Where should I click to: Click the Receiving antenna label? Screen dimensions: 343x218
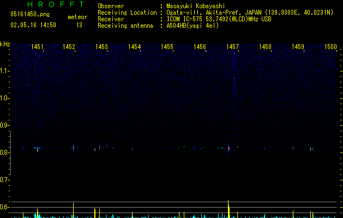click(x=125, y=26)
